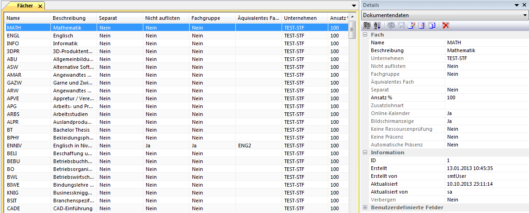Click the vertical scrollbar of subject list
529x213 pixels.
click(x=352, y=116)
